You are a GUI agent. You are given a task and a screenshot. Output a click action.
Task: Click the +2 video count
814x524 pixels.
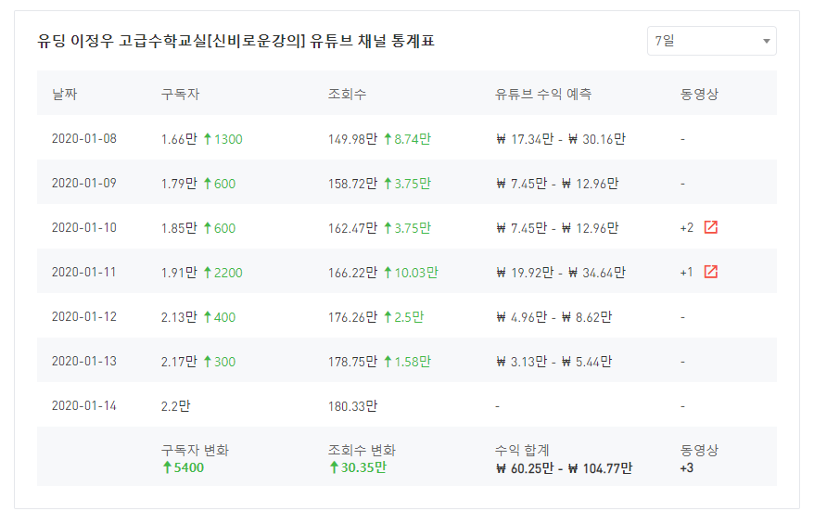pos(687,228)
